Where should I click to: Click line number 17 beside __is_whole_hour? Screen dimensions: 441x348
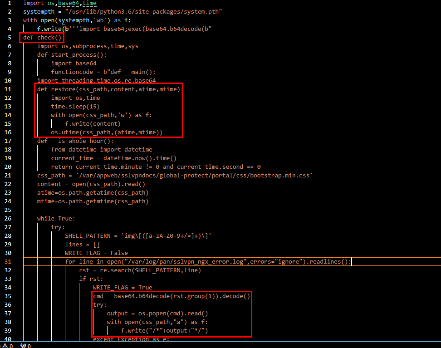(8, 141)
